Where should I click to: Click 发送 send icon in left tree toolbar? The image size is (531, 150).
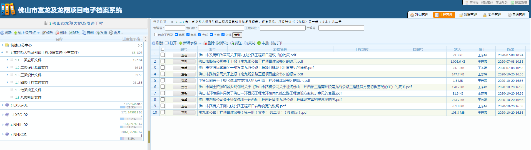point(98,33)
